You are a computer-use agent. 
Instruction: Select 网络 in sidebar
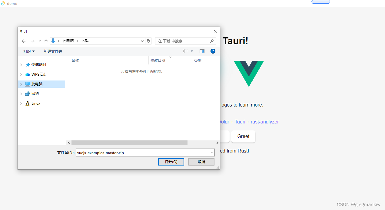(x=35, y=94)
